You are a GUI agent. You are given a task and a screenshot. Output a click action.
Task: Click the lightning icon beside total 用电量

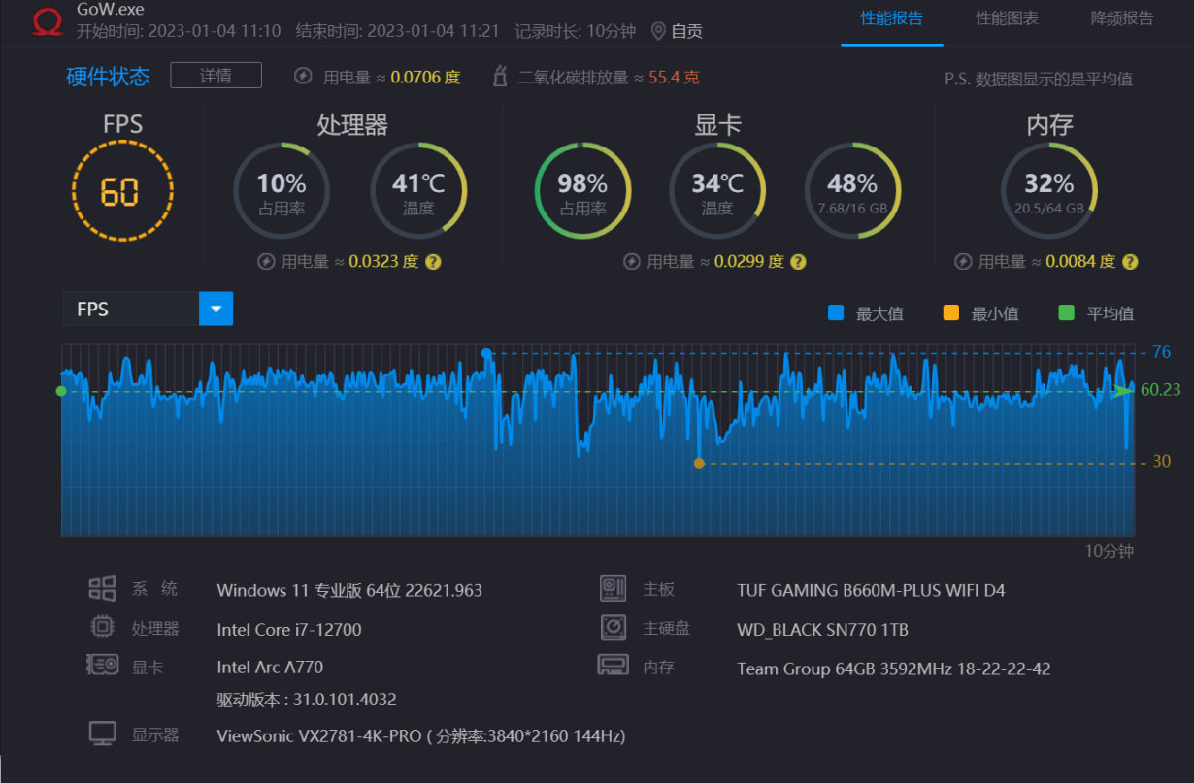coord(304,76)
